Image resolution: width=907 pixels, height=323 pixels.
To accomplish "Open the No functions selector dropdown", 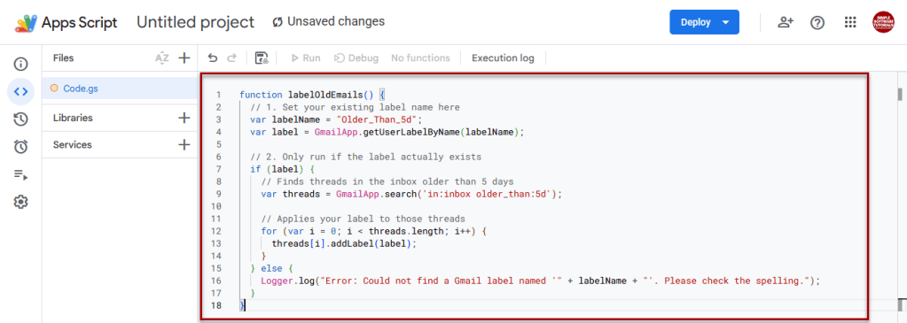I will click(x=420, y=58).
